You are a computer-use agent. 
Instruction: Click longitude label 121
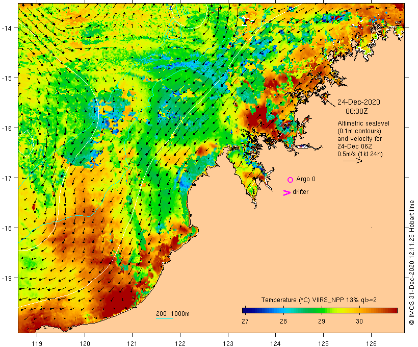coord(132,343)
